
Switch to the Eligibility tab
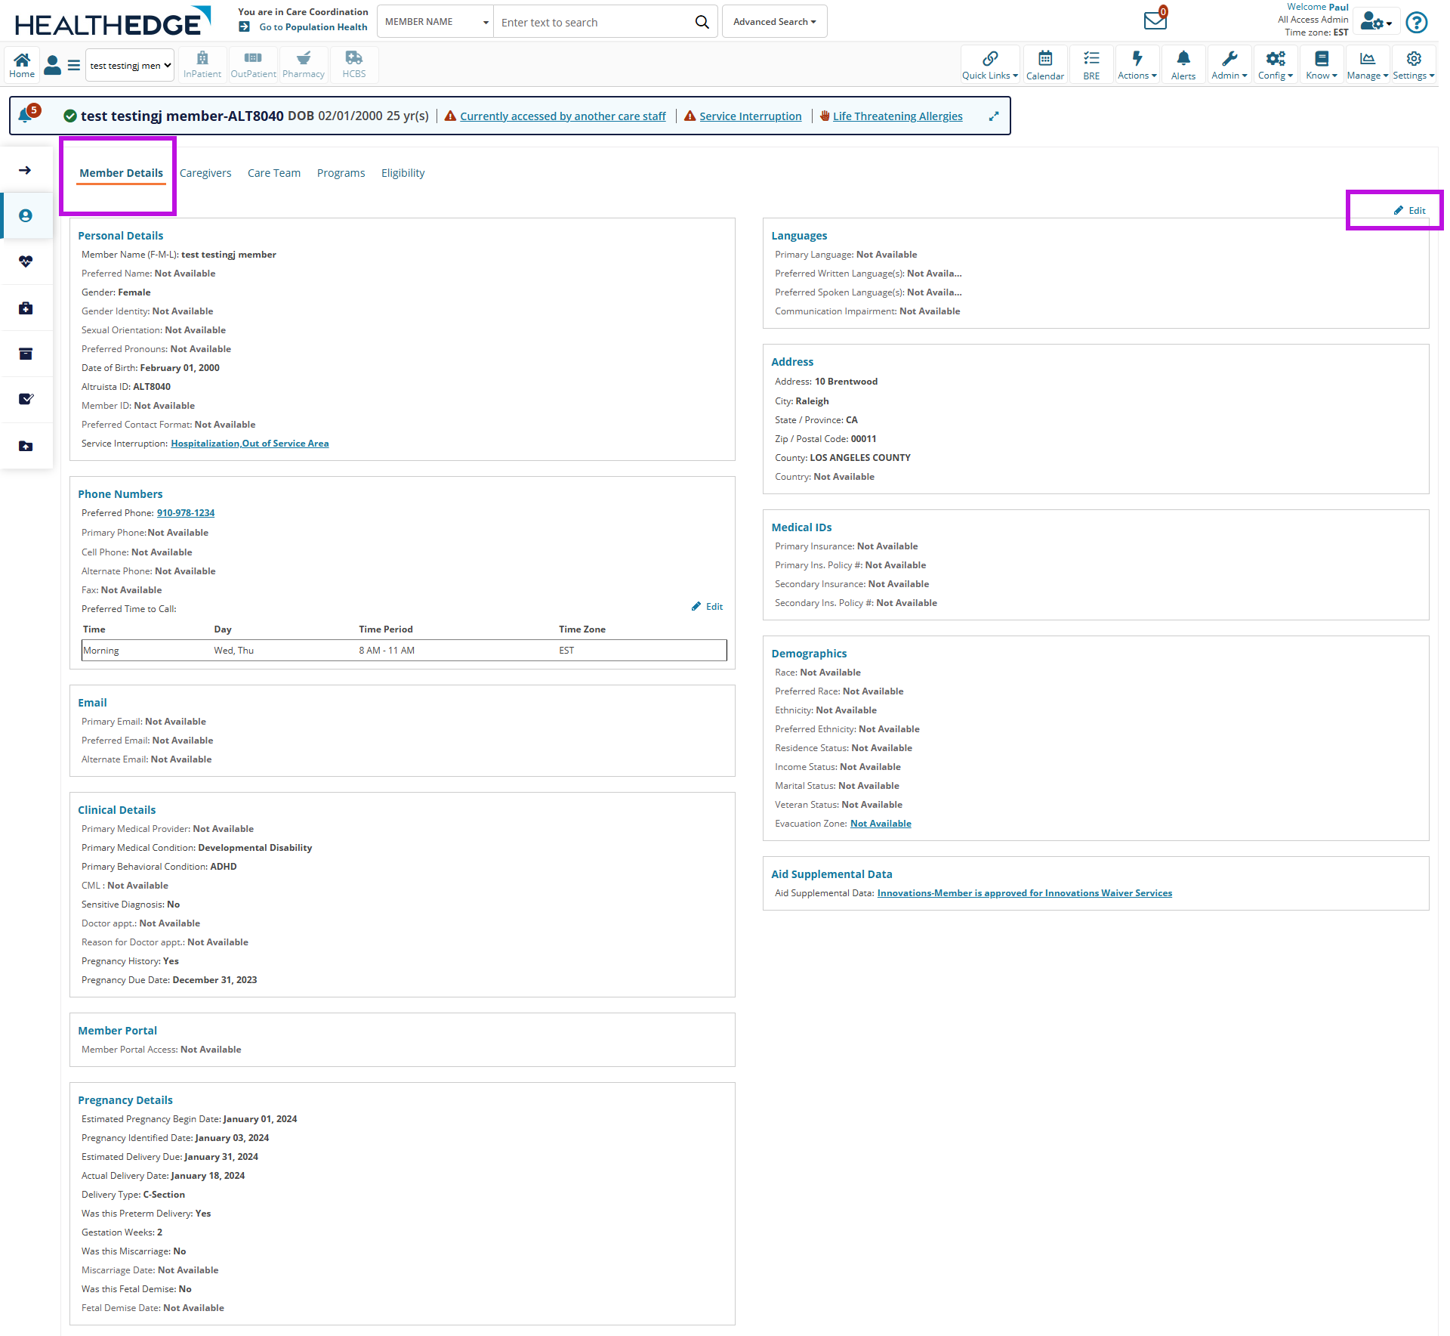tap(403, 173)
